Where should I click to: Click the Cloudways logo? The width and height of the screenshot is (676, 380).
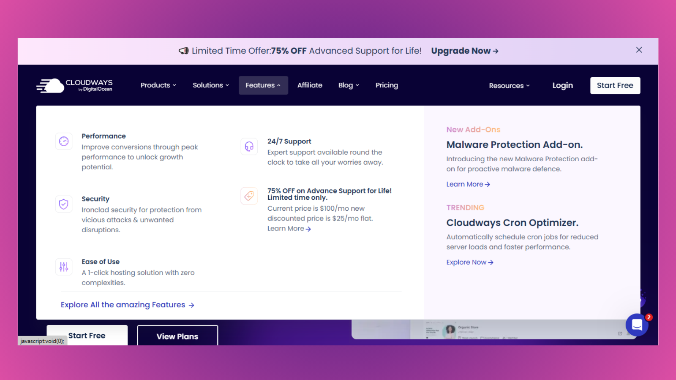coord(74,85)
